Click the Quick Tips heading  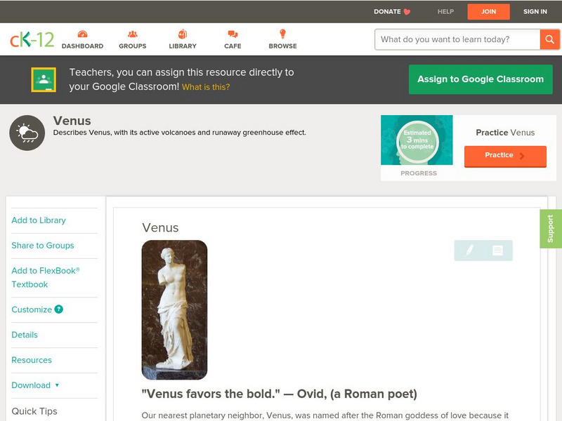point(34,411)
